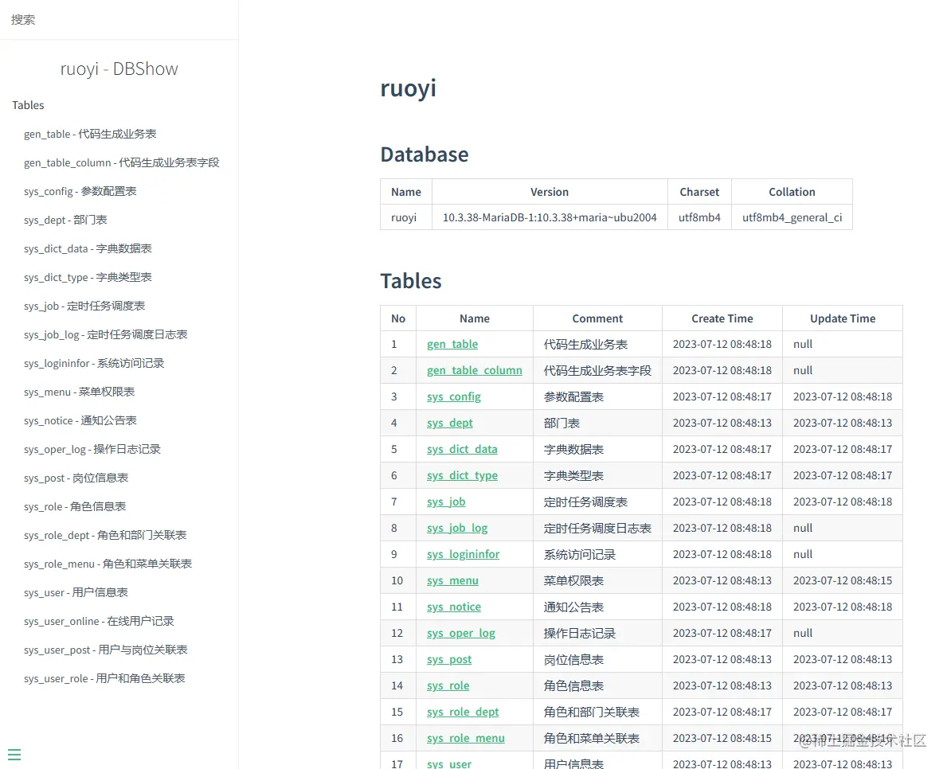Open the sys_job_log table link

click(456, 528)
